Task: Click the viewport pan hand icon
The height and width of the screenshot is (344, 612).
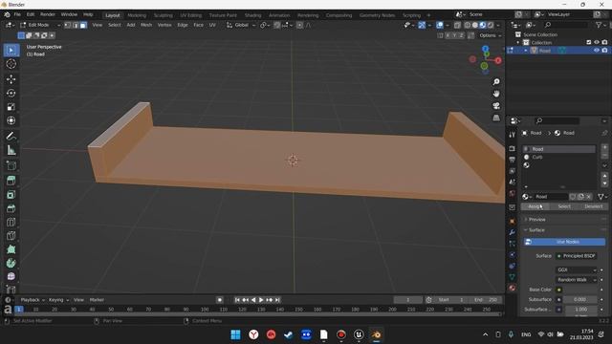Action: click(x=496, y=94)
